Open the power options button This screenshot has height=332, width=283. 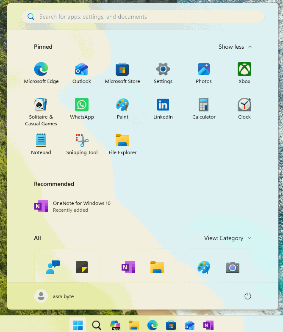(x=248, y=296)
